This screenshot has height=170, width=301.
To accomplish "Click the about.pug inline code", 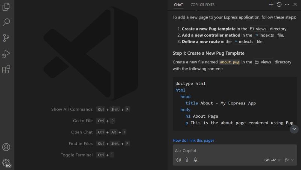I will (x=230, y=62).
